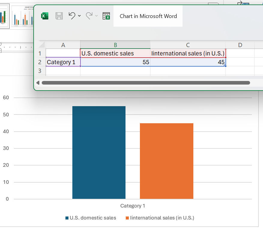Viewport: 263px width, 230px height.
Task: Select the cell containing value 45
Action: pos(188,62)
